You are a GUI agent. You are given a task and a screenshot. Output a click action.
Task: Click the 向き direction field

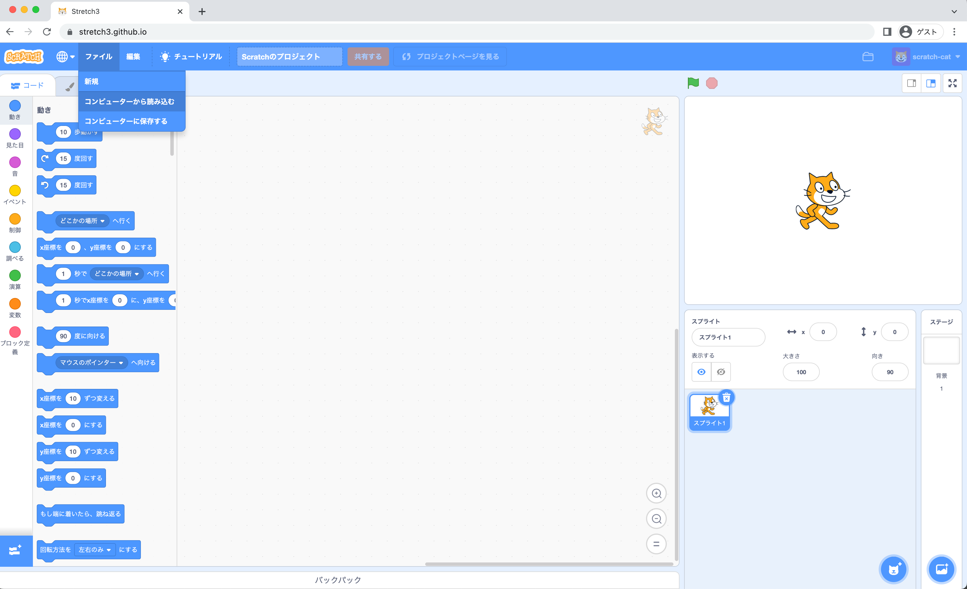[x=890, y=372]
